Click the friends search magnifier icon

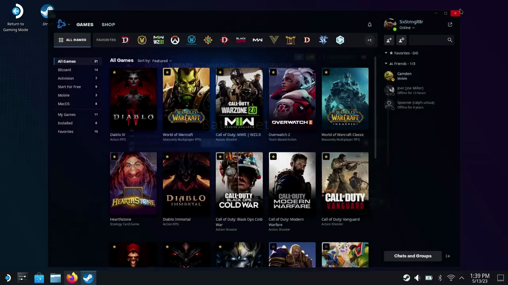coord(450,40)
